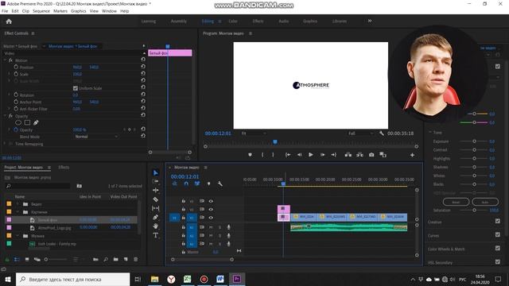509x286 pixels.
Task: Create 4-point rectangle mask under Opacity
Action: pos(27,122)
